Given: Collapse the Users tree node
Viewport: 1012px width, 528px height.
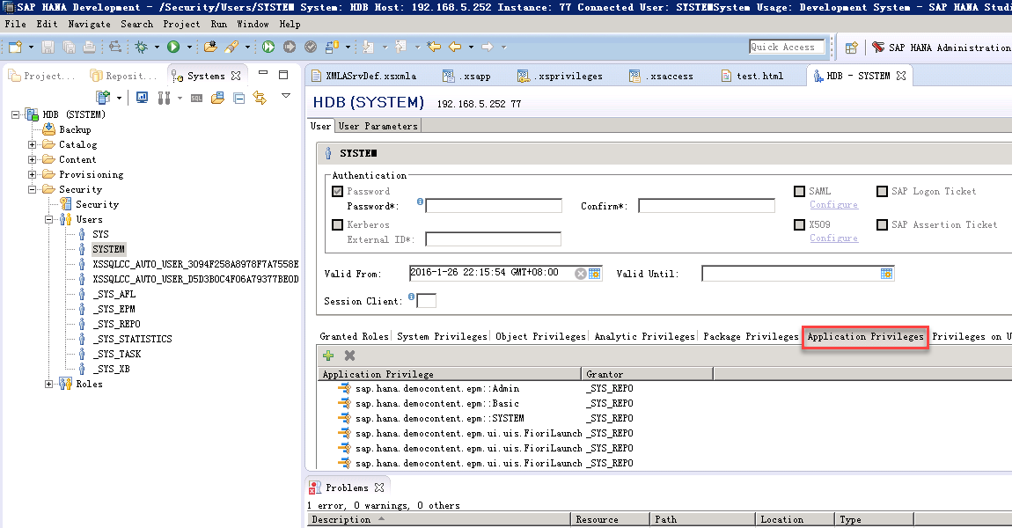Looking at the screenshot, I should tap(48, 219).
